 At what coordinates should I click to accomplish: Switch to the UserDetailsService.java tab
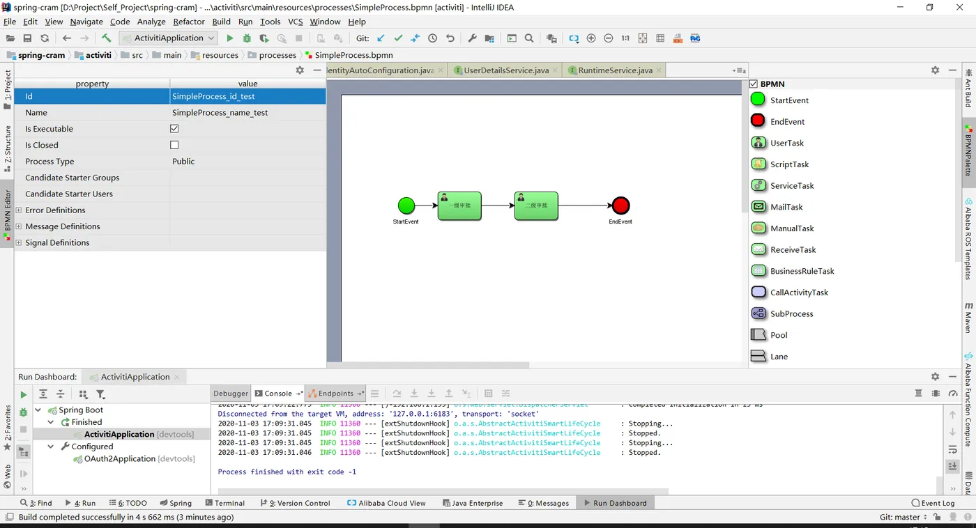(x=506, y=70)
